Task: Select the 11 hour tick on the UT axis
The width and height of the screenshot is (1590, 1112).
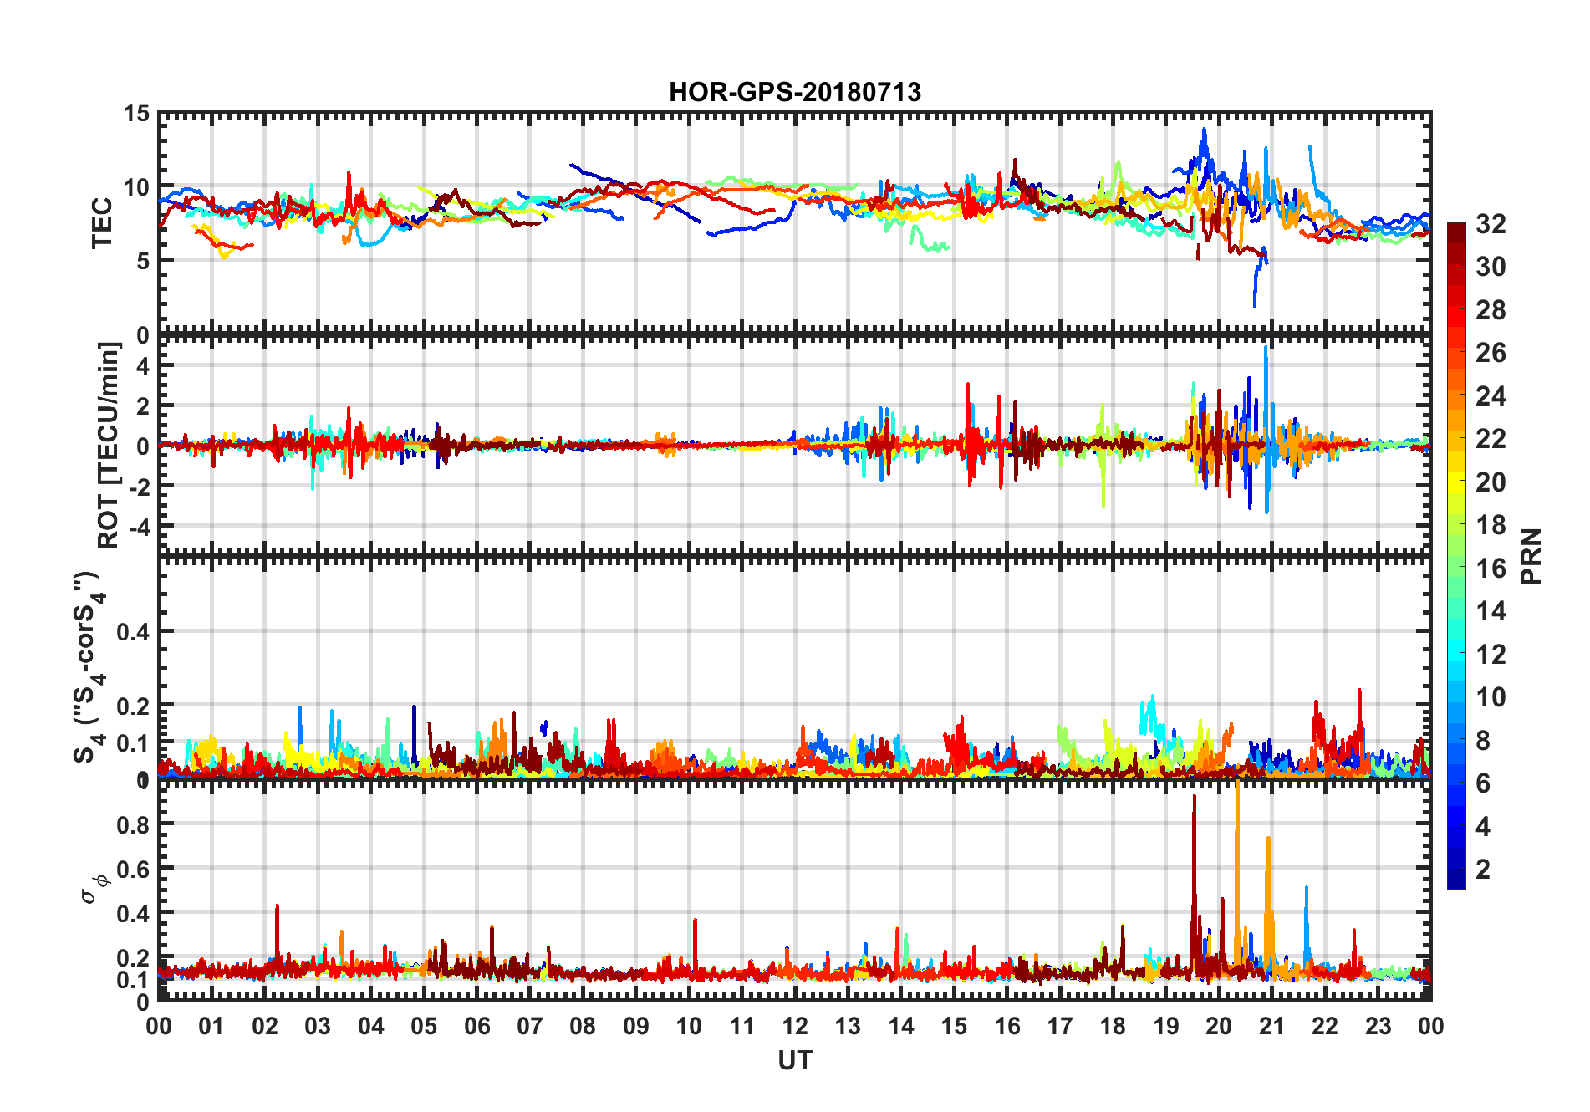Action: pyautogui.click(x=742, y=1026)
